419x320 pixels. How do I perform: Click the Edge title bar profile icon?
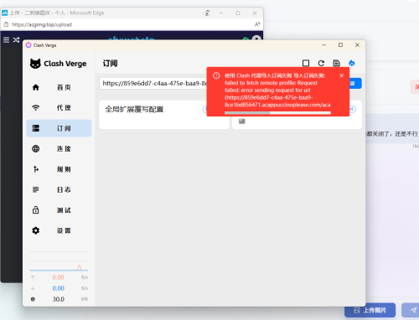(207, 13)
